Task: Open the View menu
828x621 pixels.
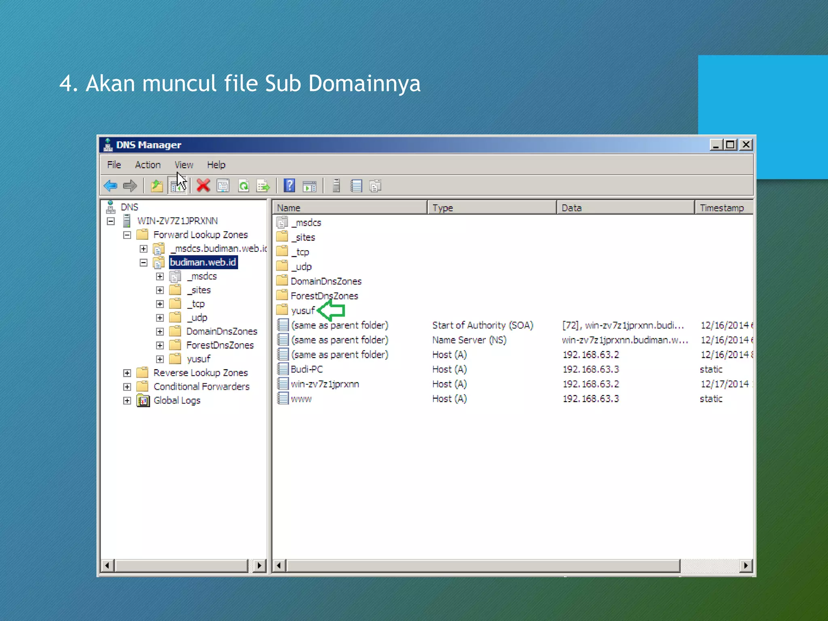Action: tap(184, 165)
